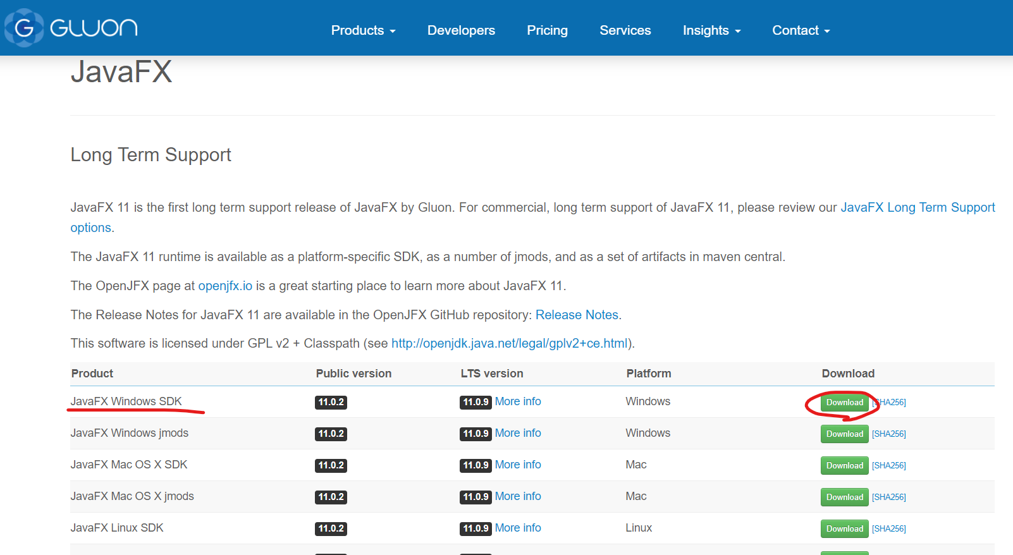Download JavaFX Linux SDK
Image resolution: width=1013 pixels, height=555 pixels.
pos(844,528)
